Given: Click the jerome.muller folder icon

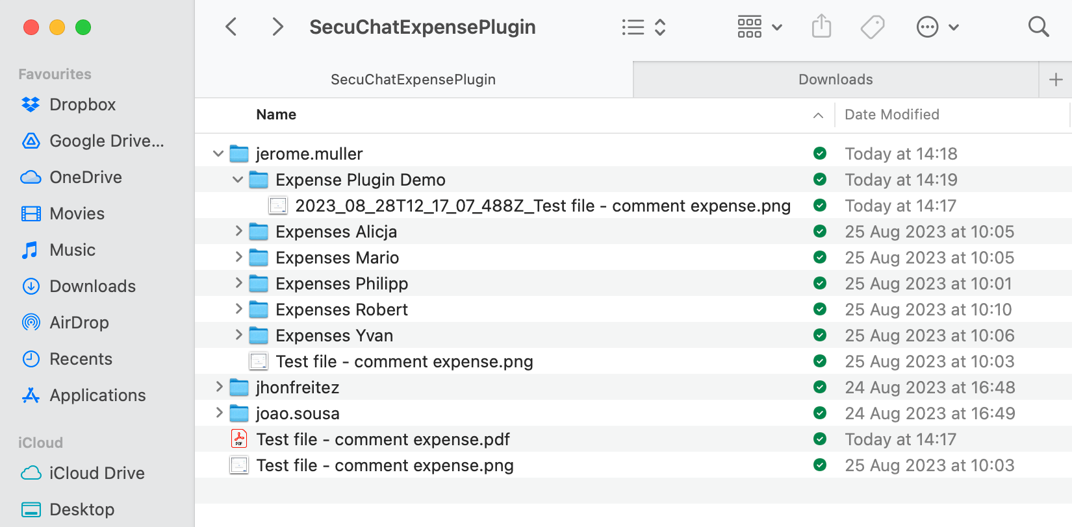Looking at the screenshot, I should click(x=239, y=154).
